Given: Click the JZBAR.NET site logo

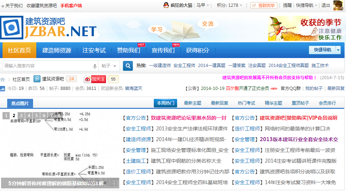Looking at the screenshot, I should pos(49,28).
